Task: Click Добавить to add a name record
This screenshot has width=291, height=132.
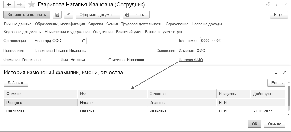Action: 16,83
